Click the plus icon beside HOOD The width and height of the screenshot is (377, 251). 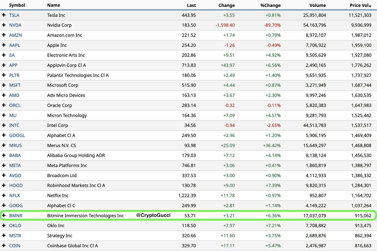click(x=4, y=185)
